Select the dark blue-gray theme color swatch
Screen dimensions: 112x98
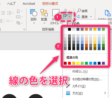(78, 29)
